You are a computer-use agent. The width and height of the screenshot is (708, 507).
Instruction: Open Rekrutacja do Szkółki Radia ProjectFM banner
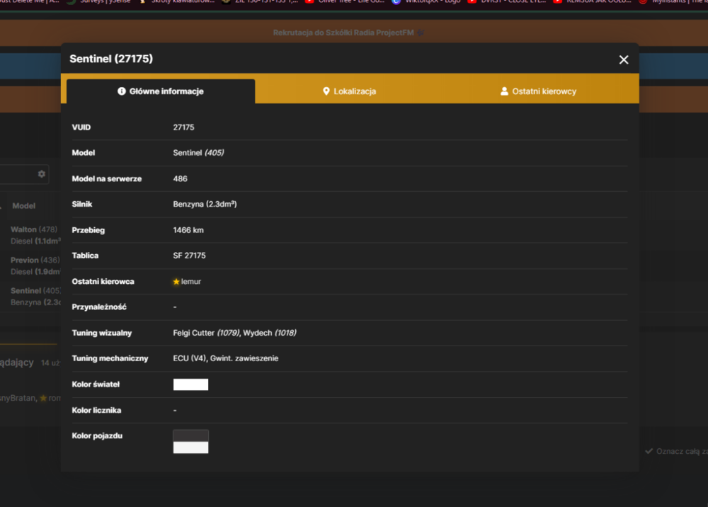(348, 33)
